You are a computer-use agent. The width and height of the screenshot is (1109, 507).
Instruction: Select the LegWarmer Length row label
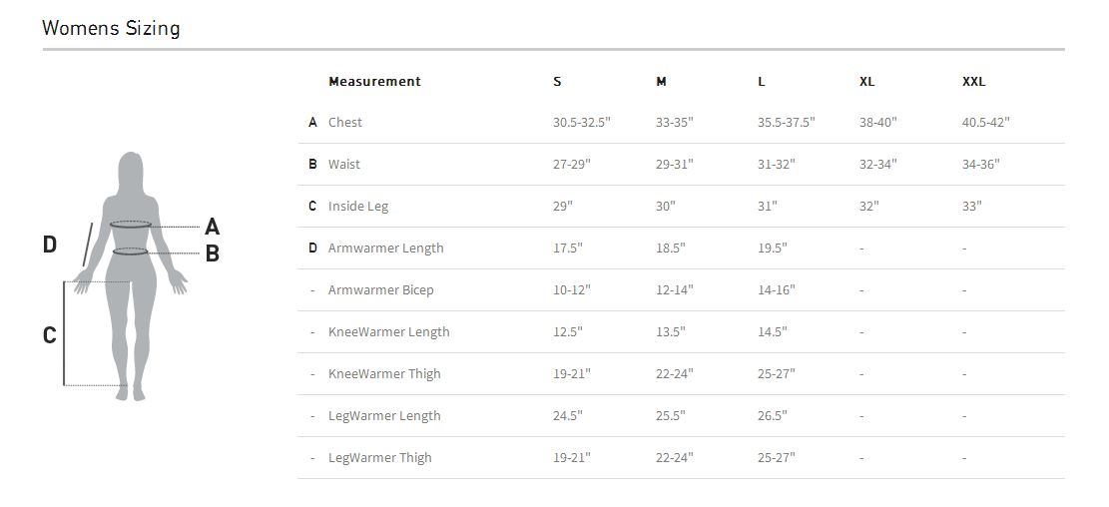tap(384, 416)
